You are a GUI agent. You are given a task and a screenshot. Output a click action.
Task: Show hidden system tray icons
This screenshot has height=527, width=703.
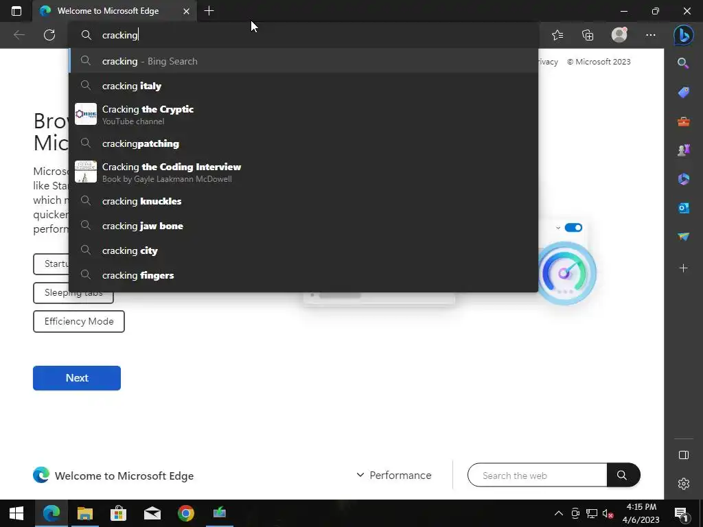point(559,513)
